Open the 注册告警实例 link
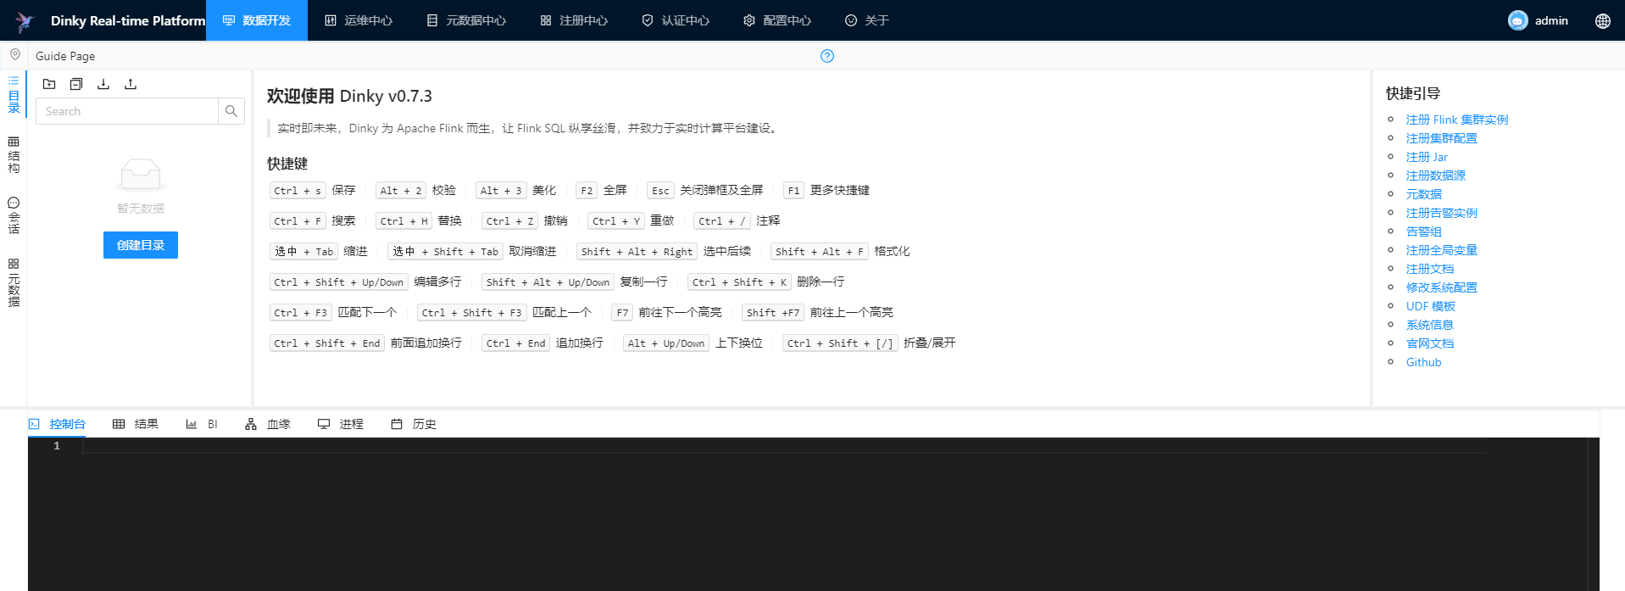This screenshot has height=591, width=1625. 1441,213
